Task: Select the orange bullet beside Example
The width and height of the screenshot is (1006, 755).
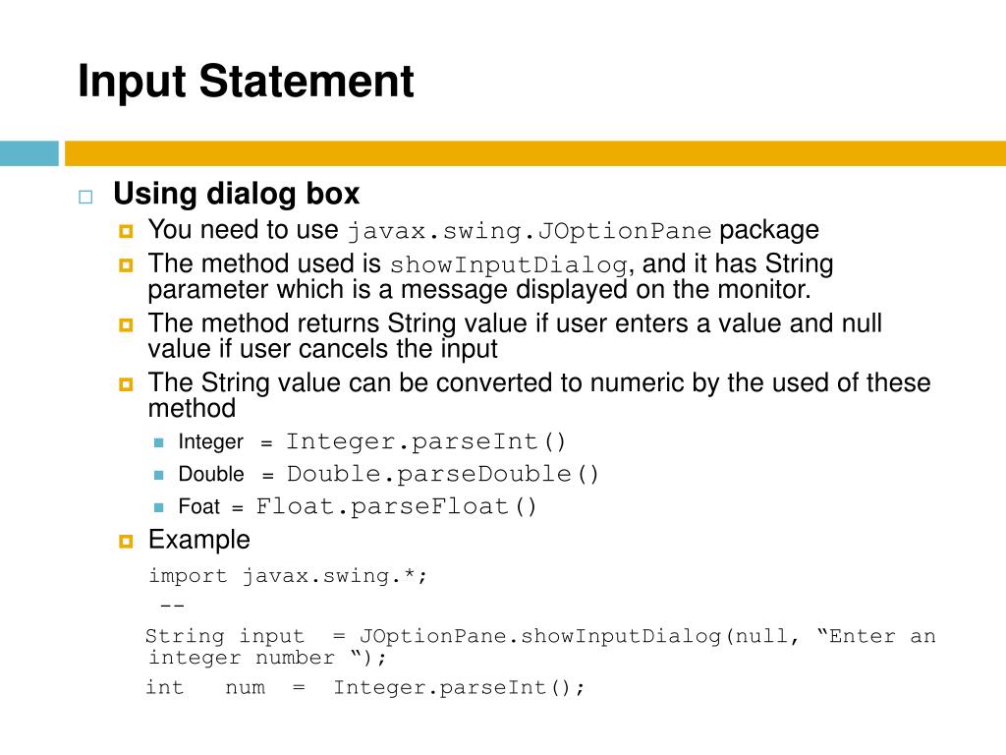Action: 126,542
